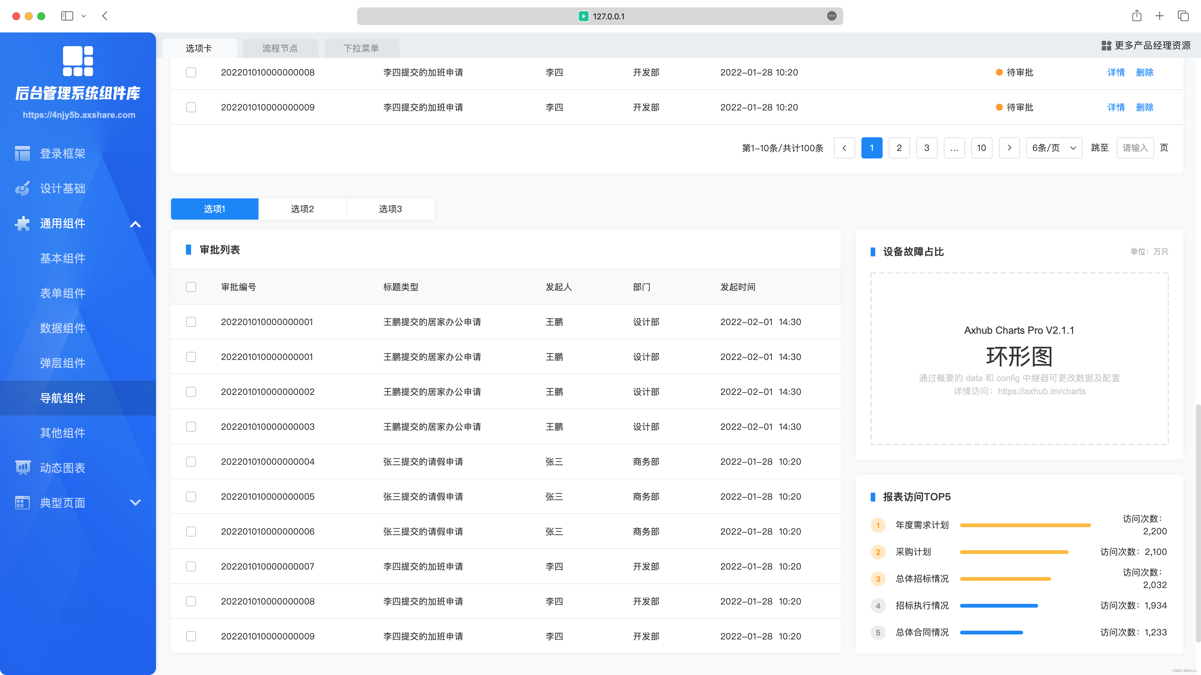Open the axshare.com link under logo
Screen dimensions: 1201x675
pyautogui.click(x=79, y=114)
